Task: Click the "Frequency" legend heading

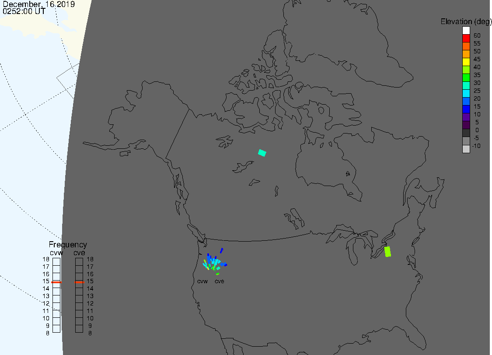Action: pyautogui.click(x=68, y=244)
